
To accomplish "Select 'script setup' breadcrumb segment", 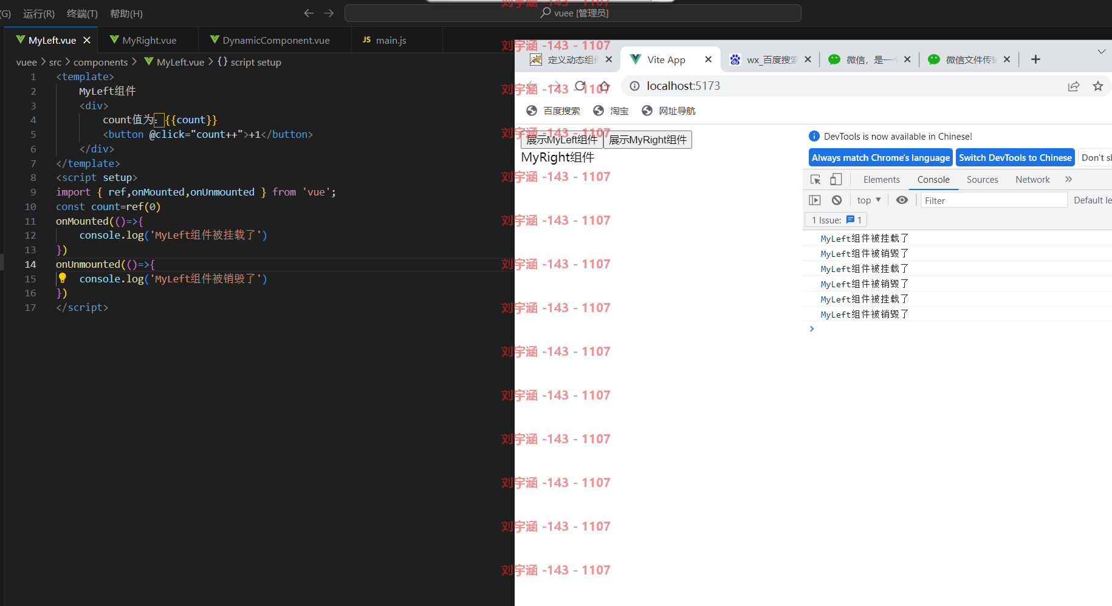I will [x=256, y=62].
